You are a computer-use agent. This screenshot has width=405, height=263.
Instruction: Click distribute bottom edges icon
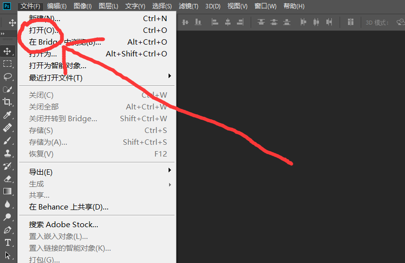point(287,23)
